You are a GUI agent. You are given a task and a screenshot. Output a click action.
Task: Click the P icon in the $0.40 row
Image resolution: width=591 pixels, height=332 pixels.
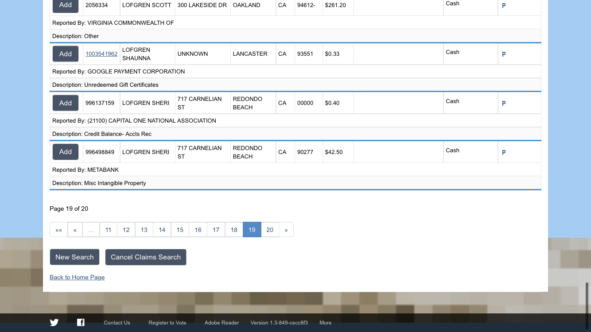[x=504, y=104]
